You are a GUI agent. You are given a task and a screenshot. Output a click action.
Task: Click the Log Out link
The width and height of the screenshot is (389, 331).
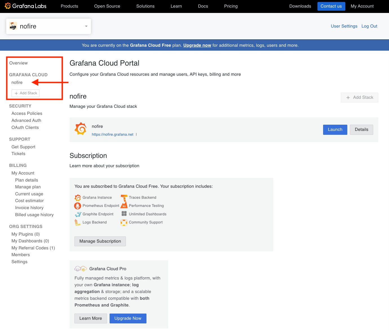(369, 26)
